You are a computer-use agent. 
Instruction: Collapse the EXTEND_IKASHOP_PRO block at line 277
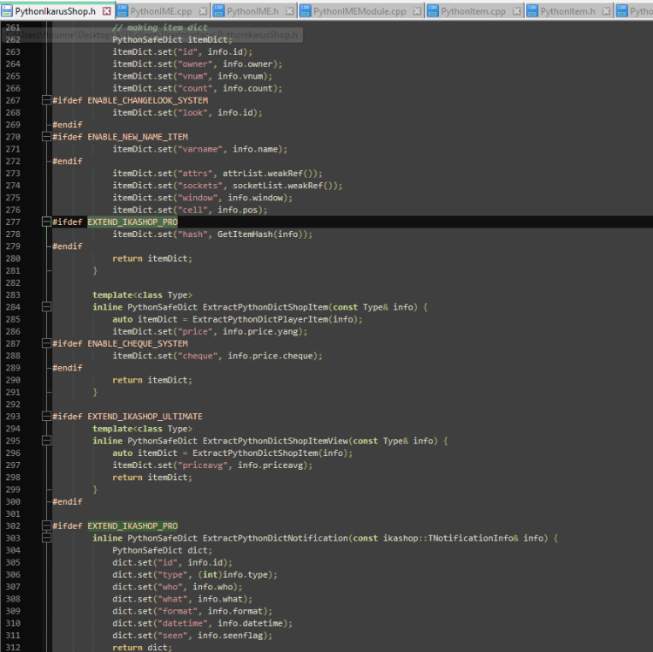pos(47,221)
